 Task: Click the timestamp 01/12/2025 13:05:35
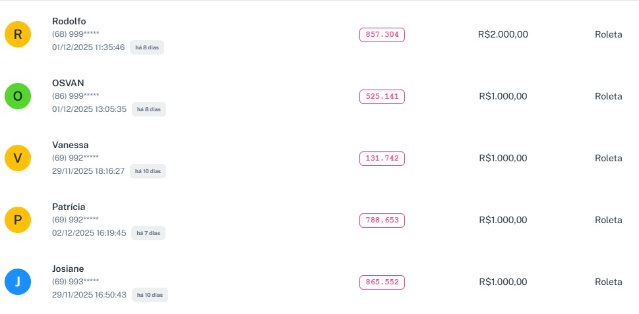coord(89,109)
